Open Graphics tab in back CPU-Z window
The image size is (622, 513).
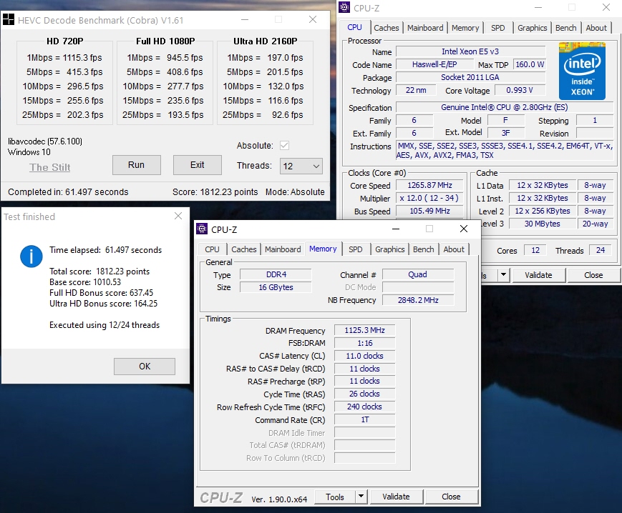pos(532,28)
